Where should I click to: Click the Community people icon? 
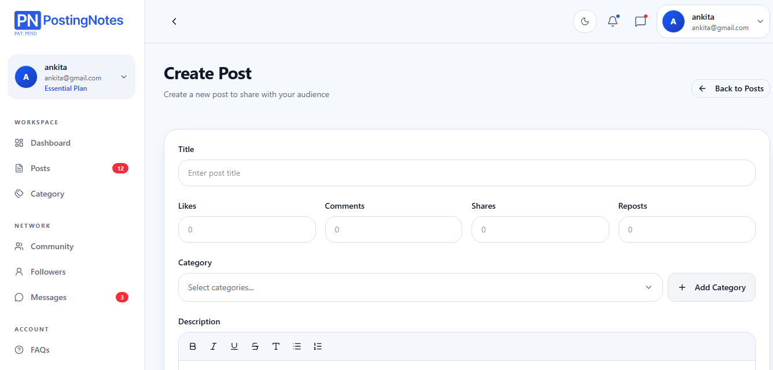(19, 246)
